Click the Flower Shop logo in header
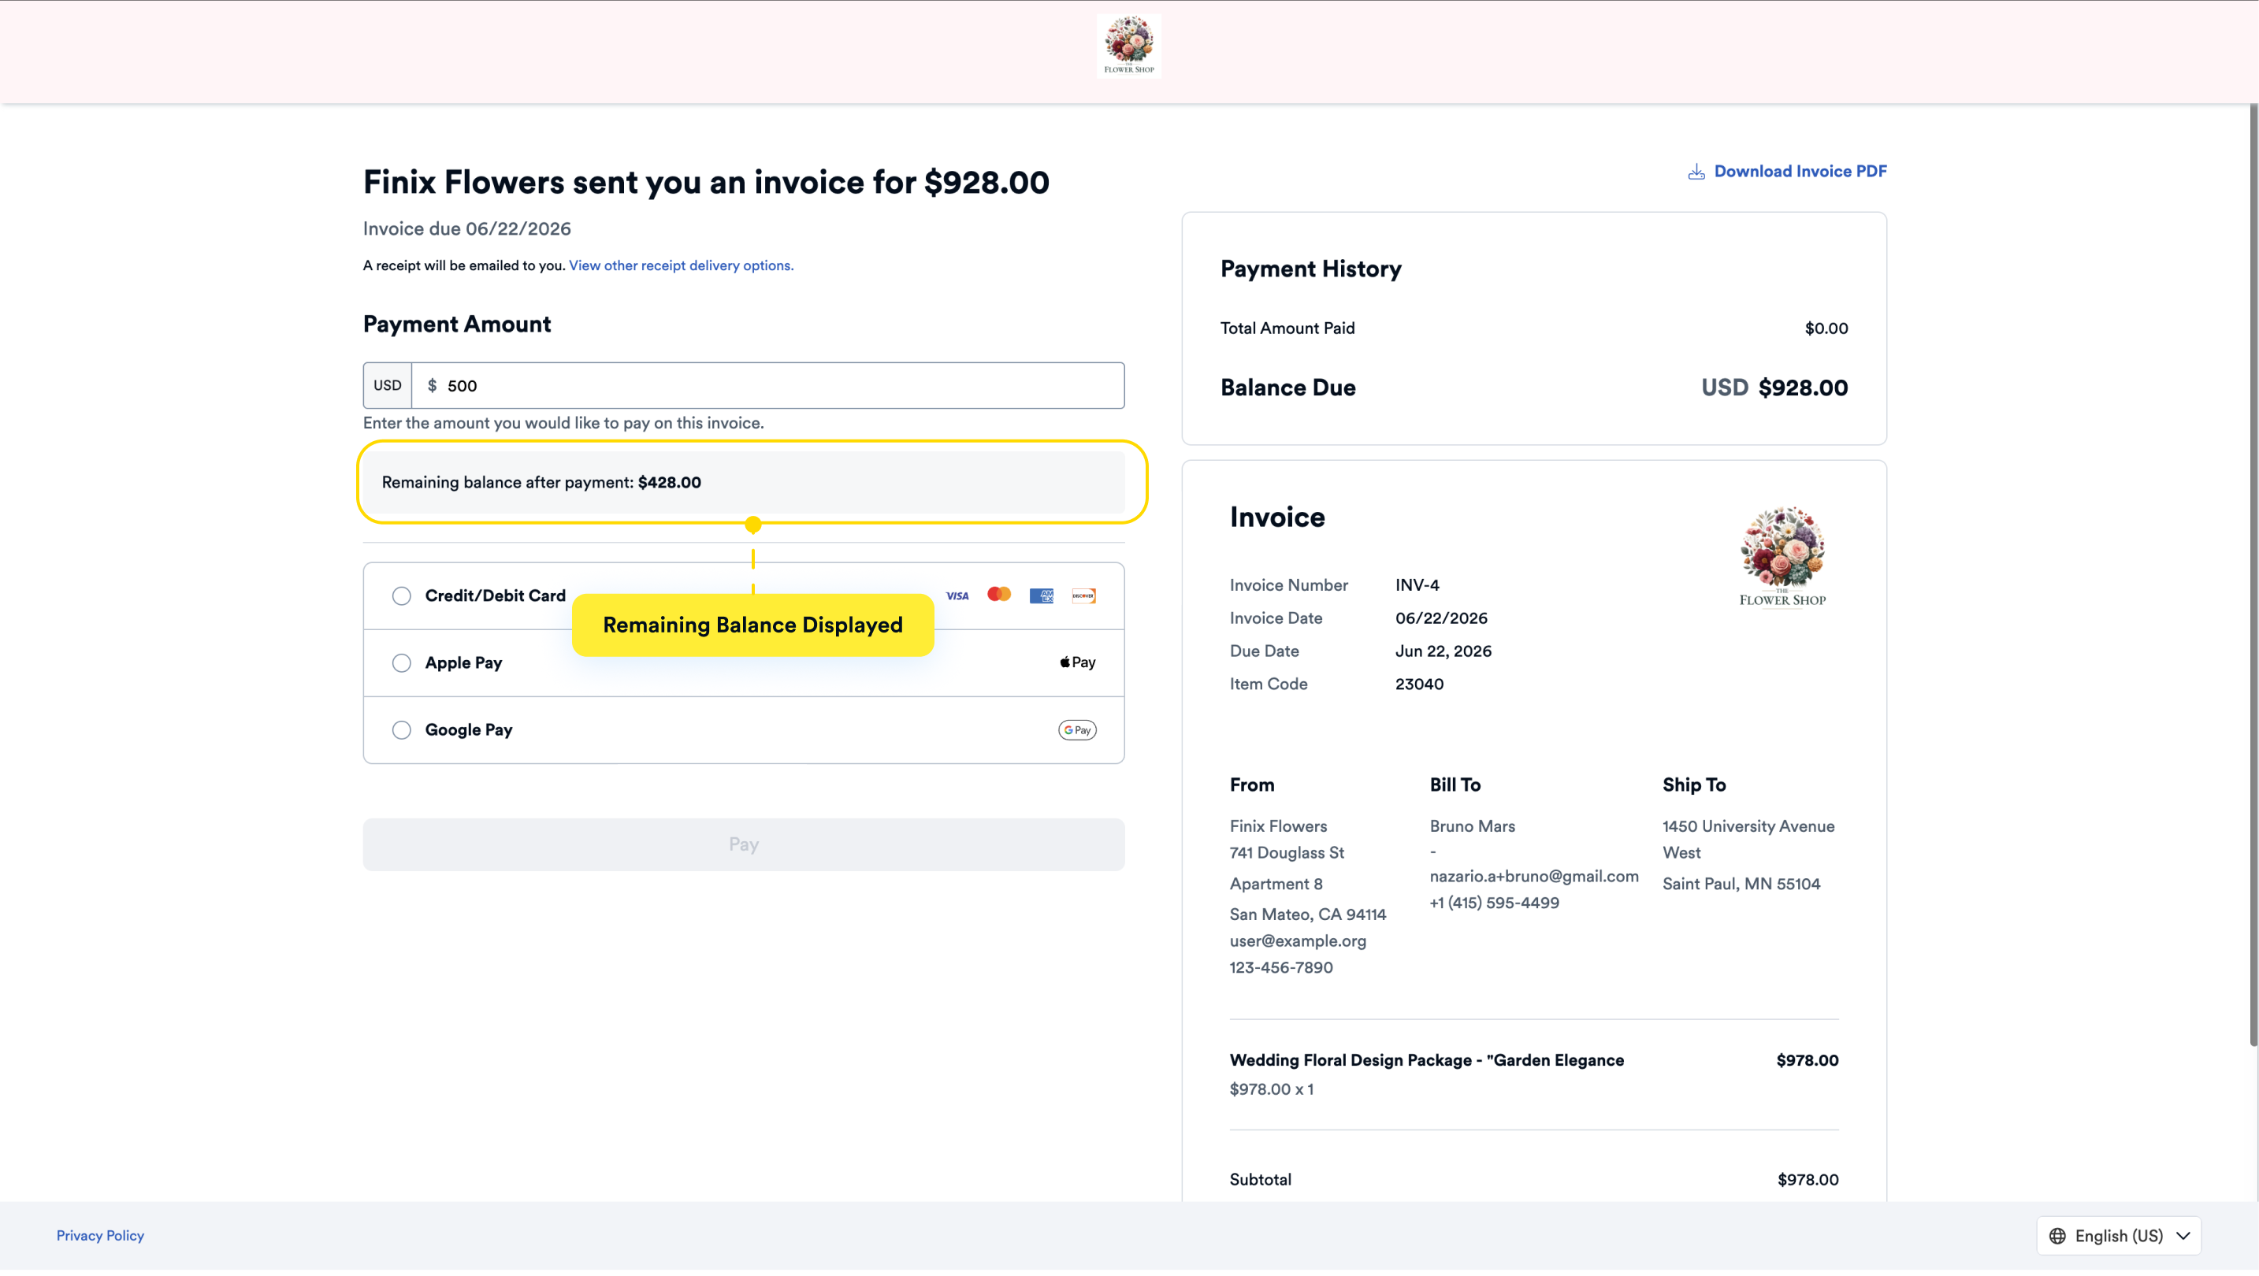 (x=1128, y=46)
